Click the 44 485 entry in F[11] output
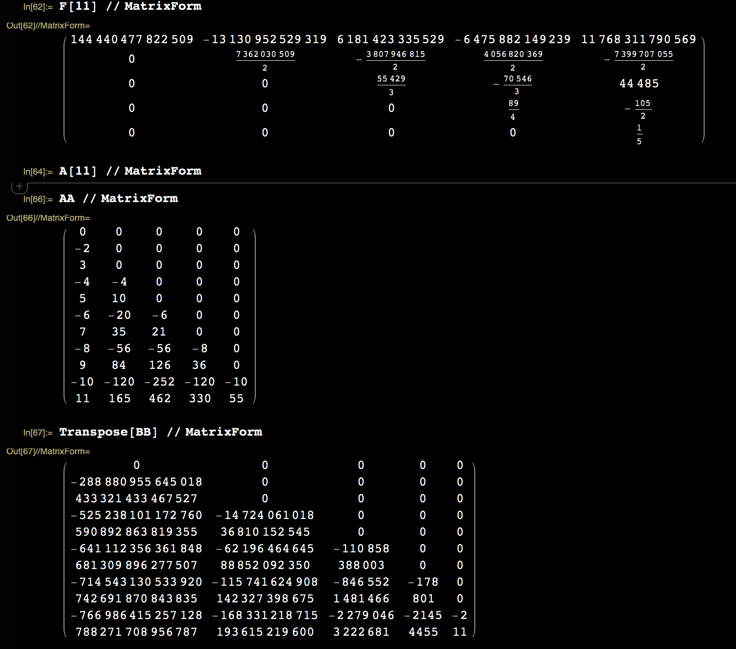Viewport: 736px width, 649px height. [x=639, y=83]
